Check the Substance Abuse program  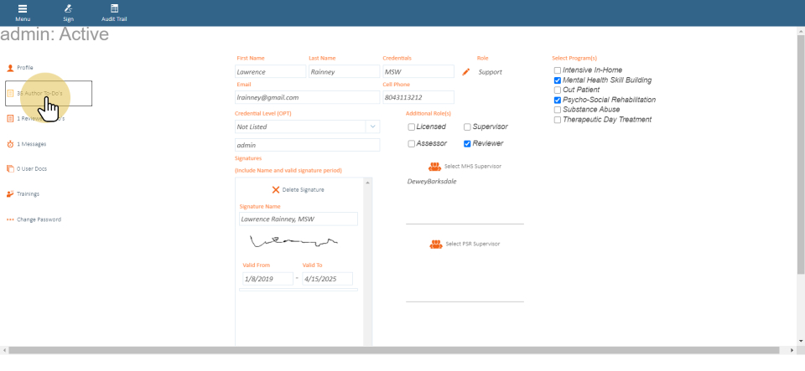pos(558,110)
